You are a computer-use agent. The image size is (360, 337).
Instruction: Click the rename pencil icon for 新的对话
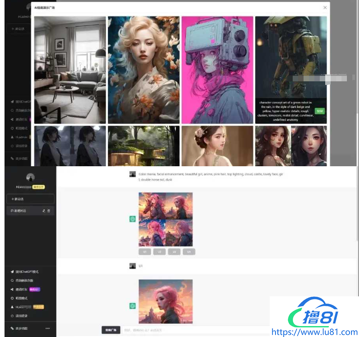click(44, 211)
